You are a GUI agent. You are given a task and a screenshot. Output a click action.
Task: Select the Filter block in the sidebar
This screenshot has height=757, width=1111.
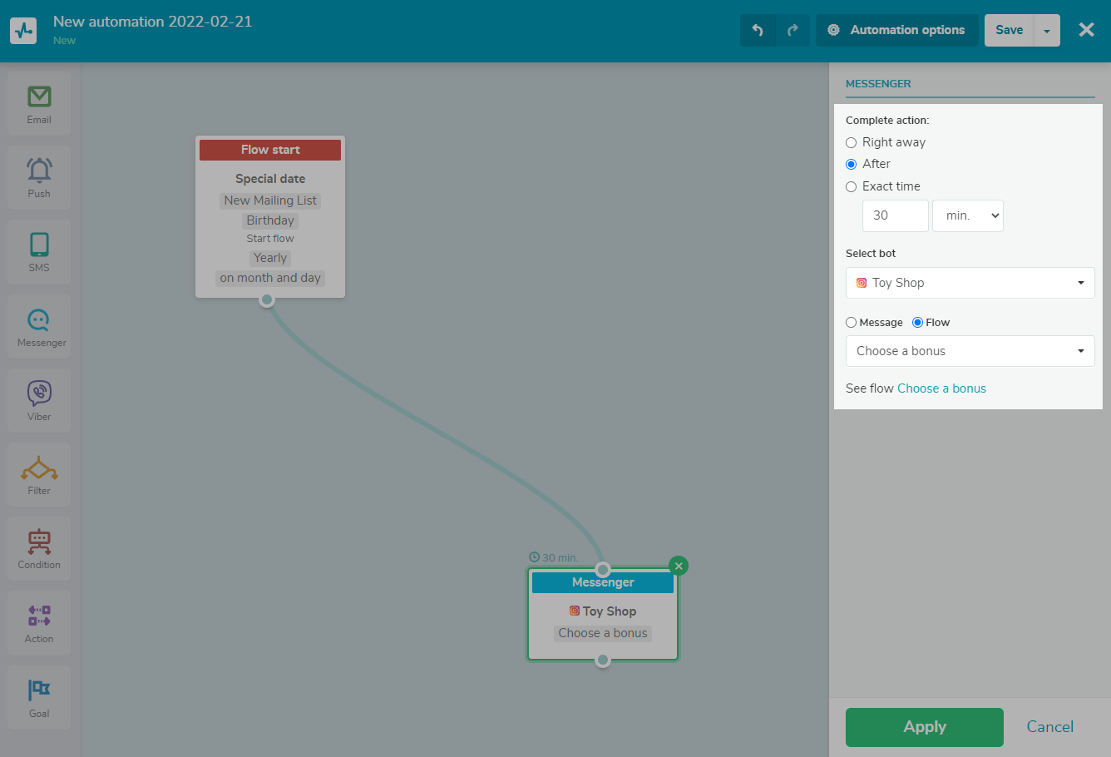pyautogui.click(x=38, y=473)
